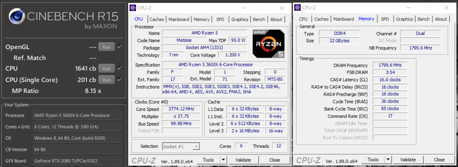Click the Bank Cycle Time value 85 clocks
The image size is (458, 167).
390,109
